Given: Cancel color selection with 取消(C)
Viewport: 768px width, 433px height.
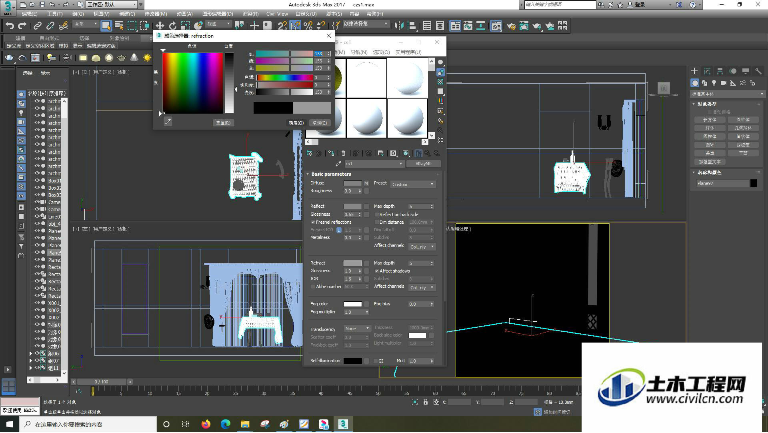Looking at the screenshot, I should (x=320, y=123).
